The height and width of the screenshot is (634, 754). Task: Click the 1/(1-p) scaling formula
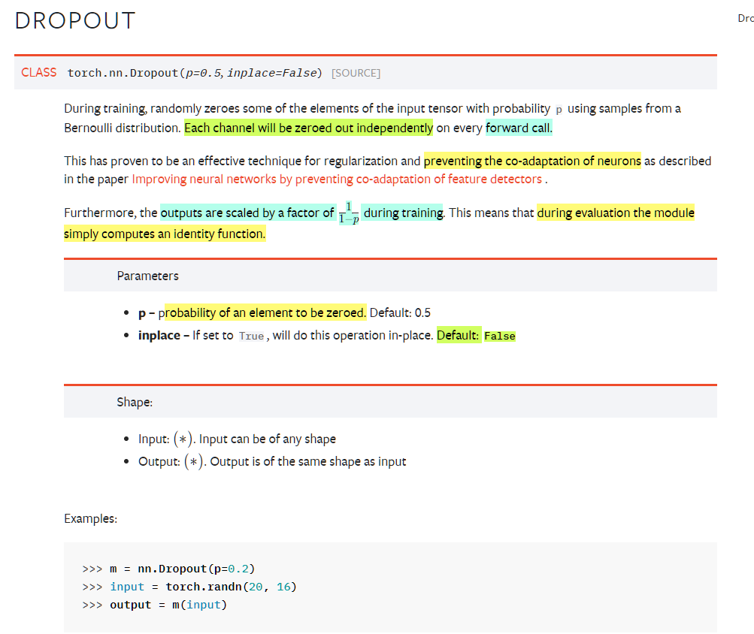tap(347, 213)
